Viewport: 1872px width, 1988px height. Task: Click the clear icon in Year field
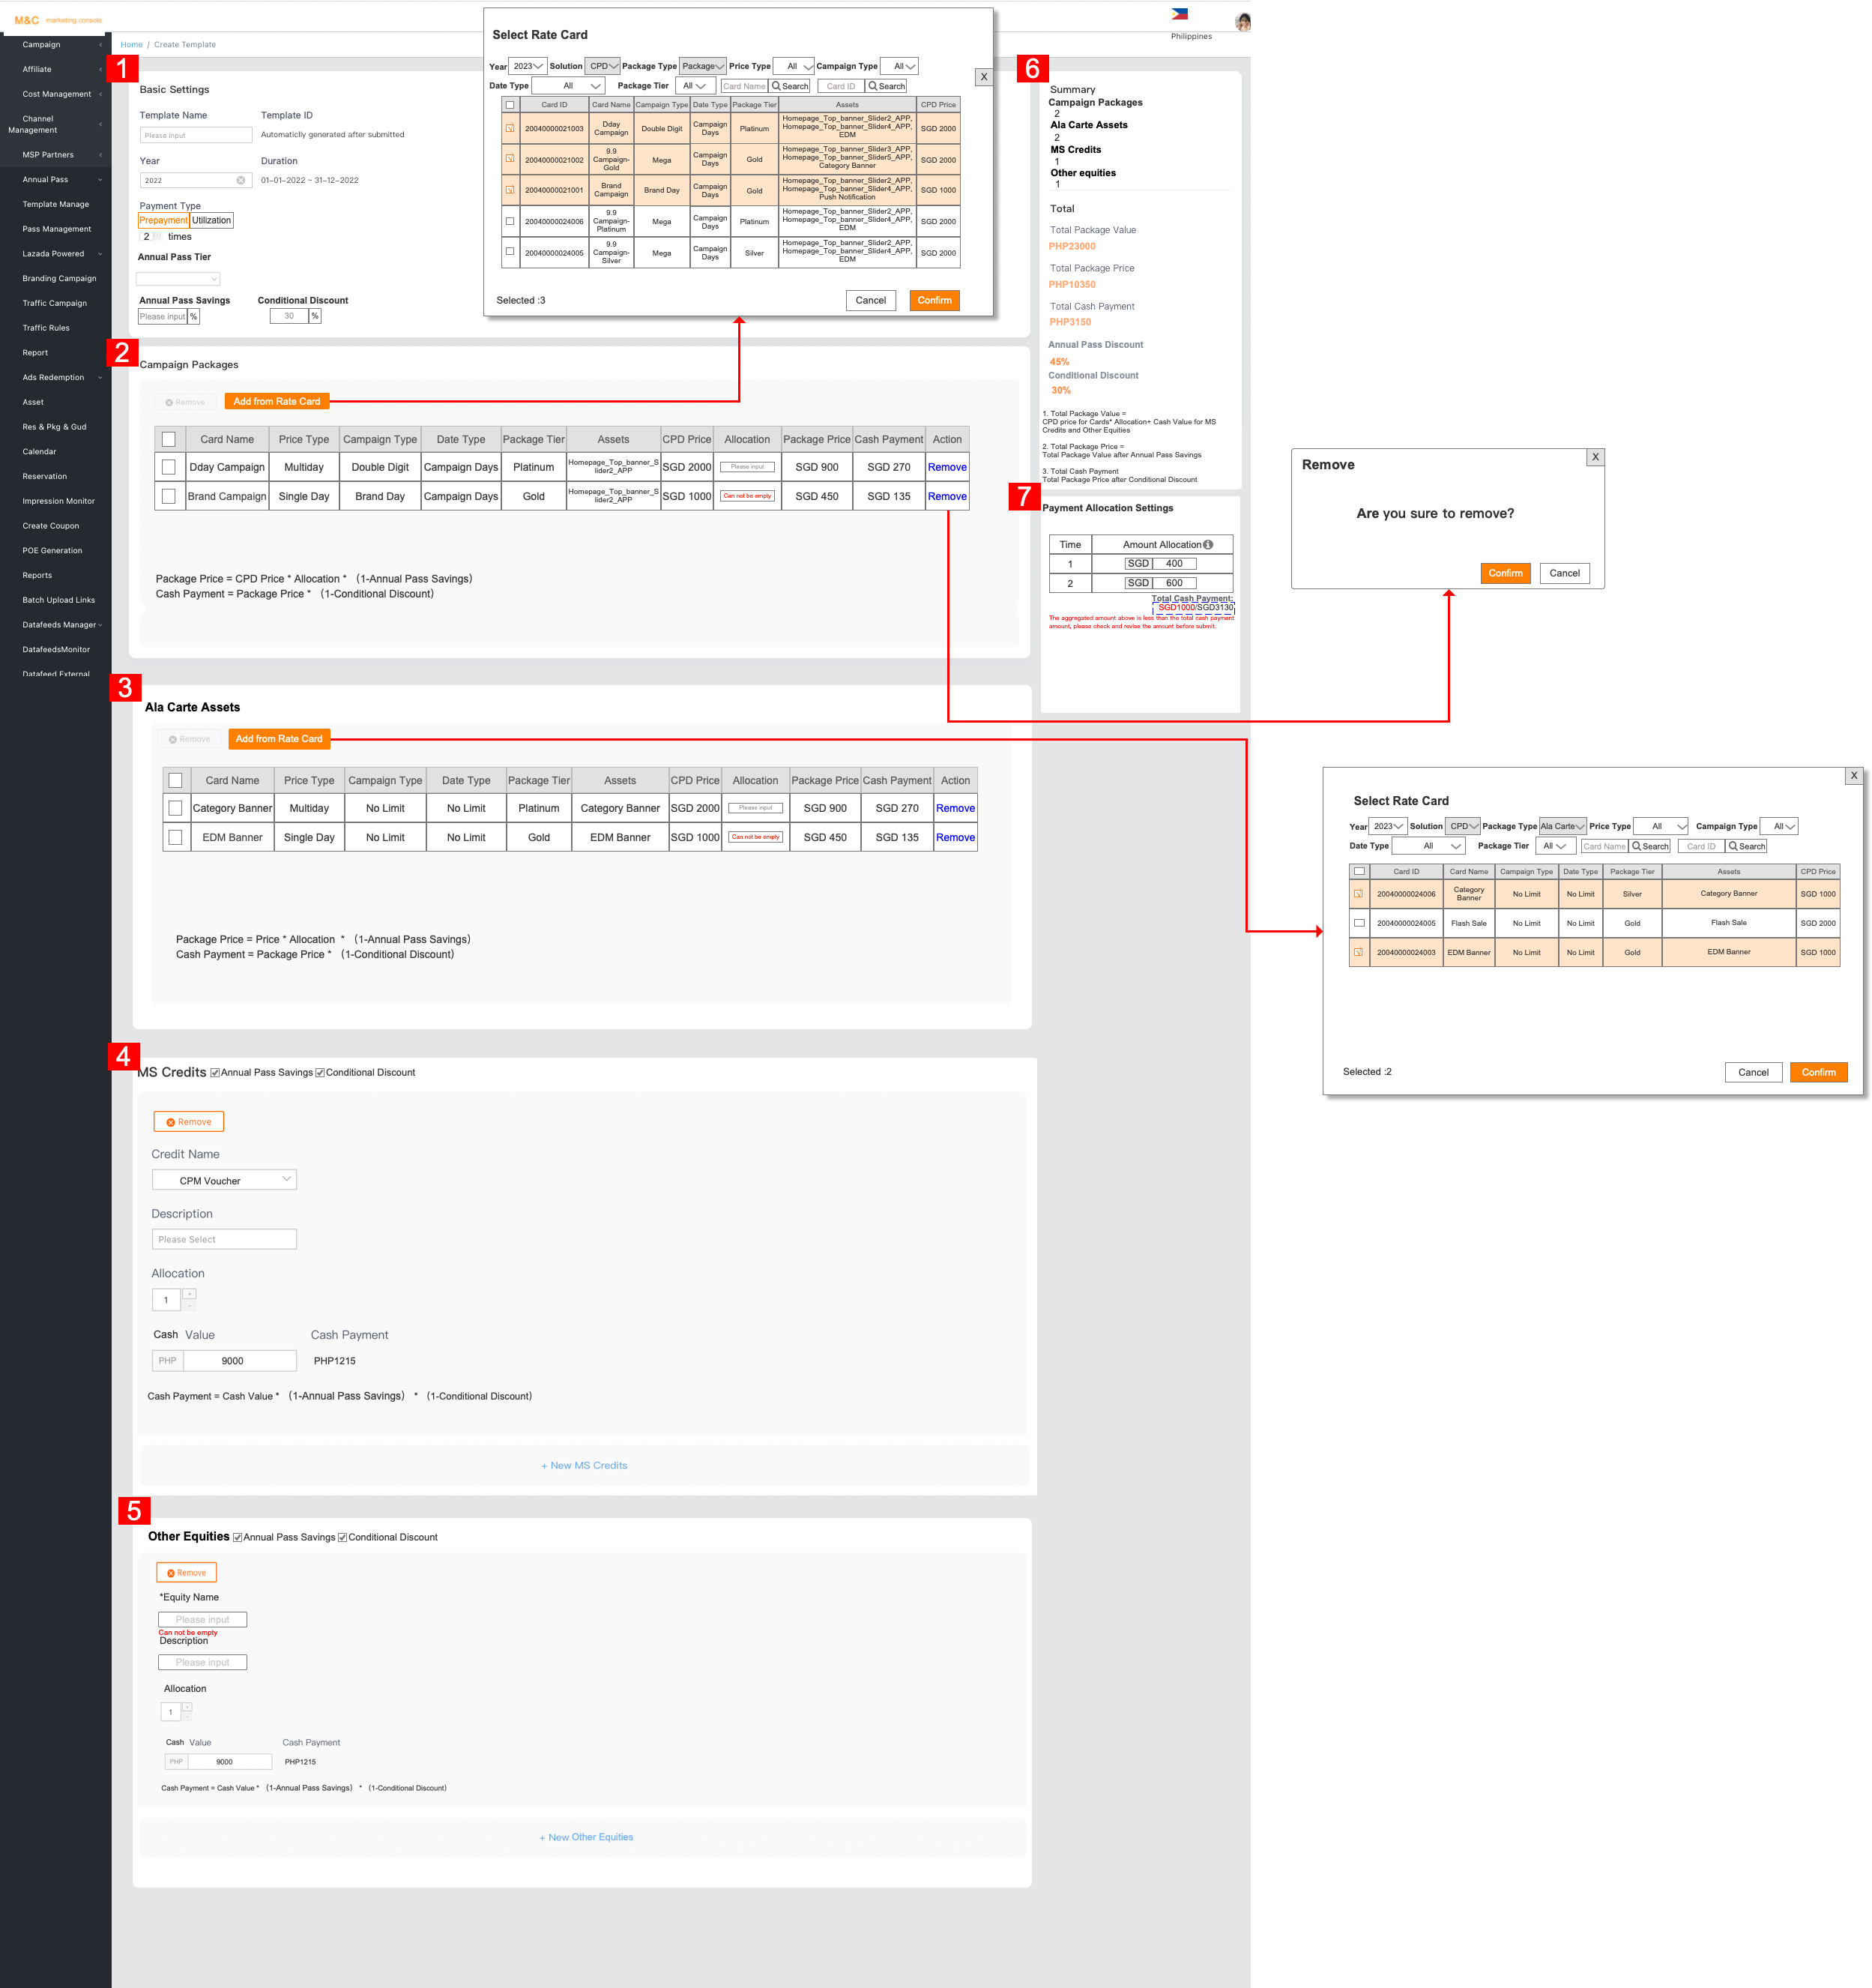point(241,181)
